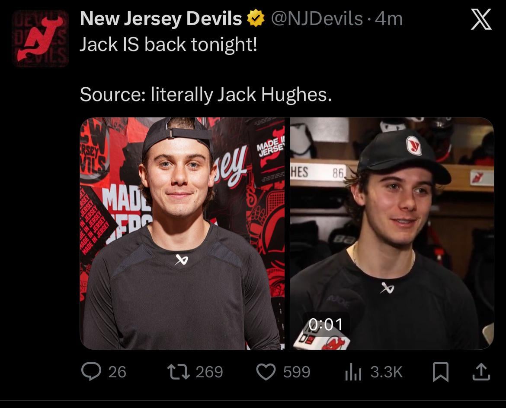506x408 pixels.
Task: Open the 4m timestamp link
Action: click(x=390, y=18)
